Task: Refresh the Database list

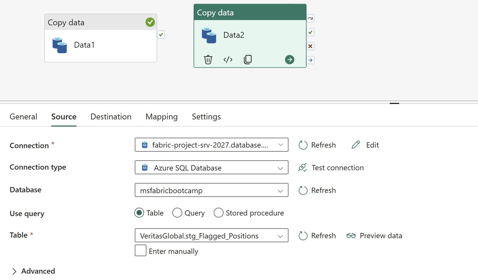Action: point(317,190)
